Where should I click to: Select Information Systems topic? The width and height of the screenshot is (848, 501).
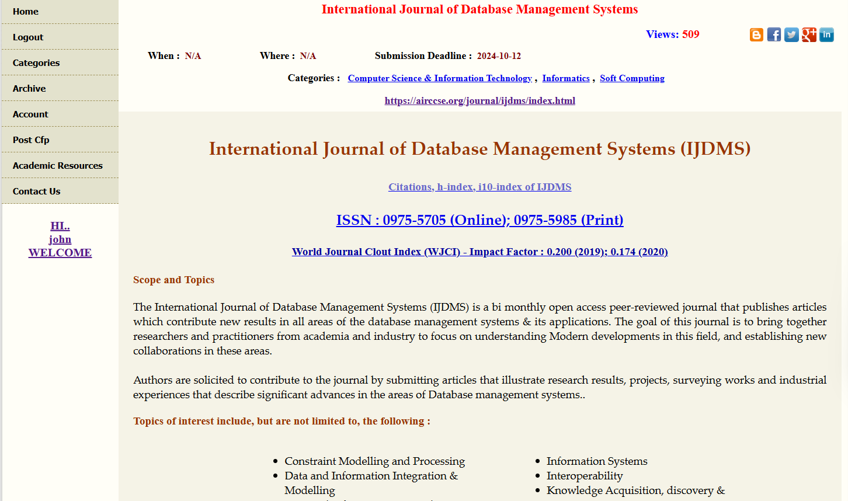[x=597, y=461]
